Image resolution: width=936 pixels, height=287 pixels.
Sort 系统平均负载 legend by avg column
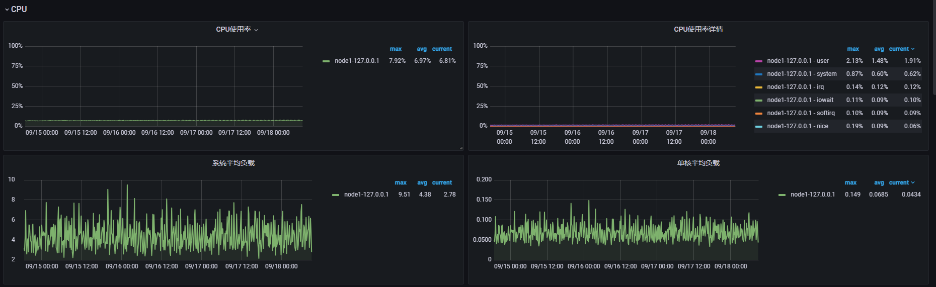tap(422, 182)
